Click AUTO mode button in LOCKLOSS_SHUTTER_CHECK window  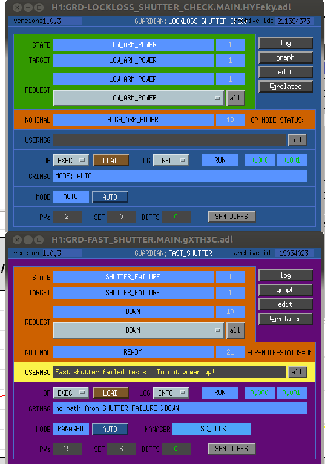110,197
